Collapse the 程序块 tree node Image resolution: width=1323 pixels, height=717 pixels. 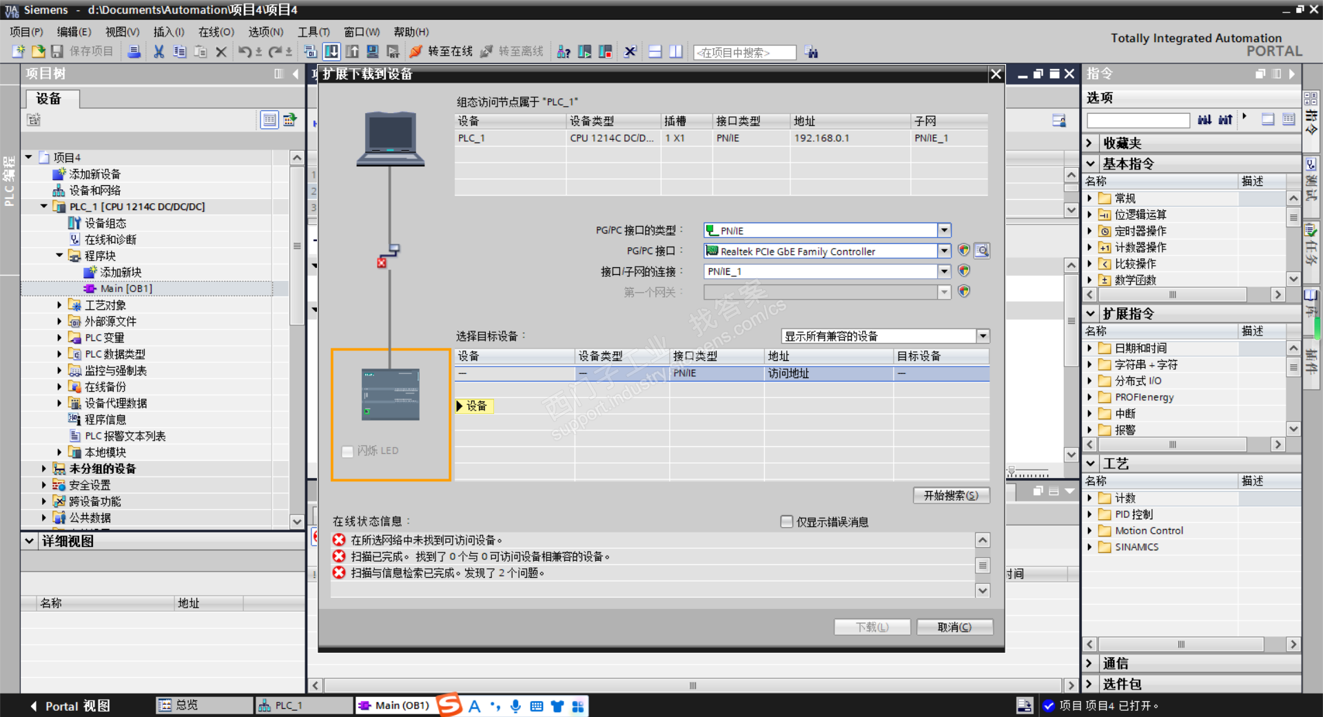click(59, 256)
